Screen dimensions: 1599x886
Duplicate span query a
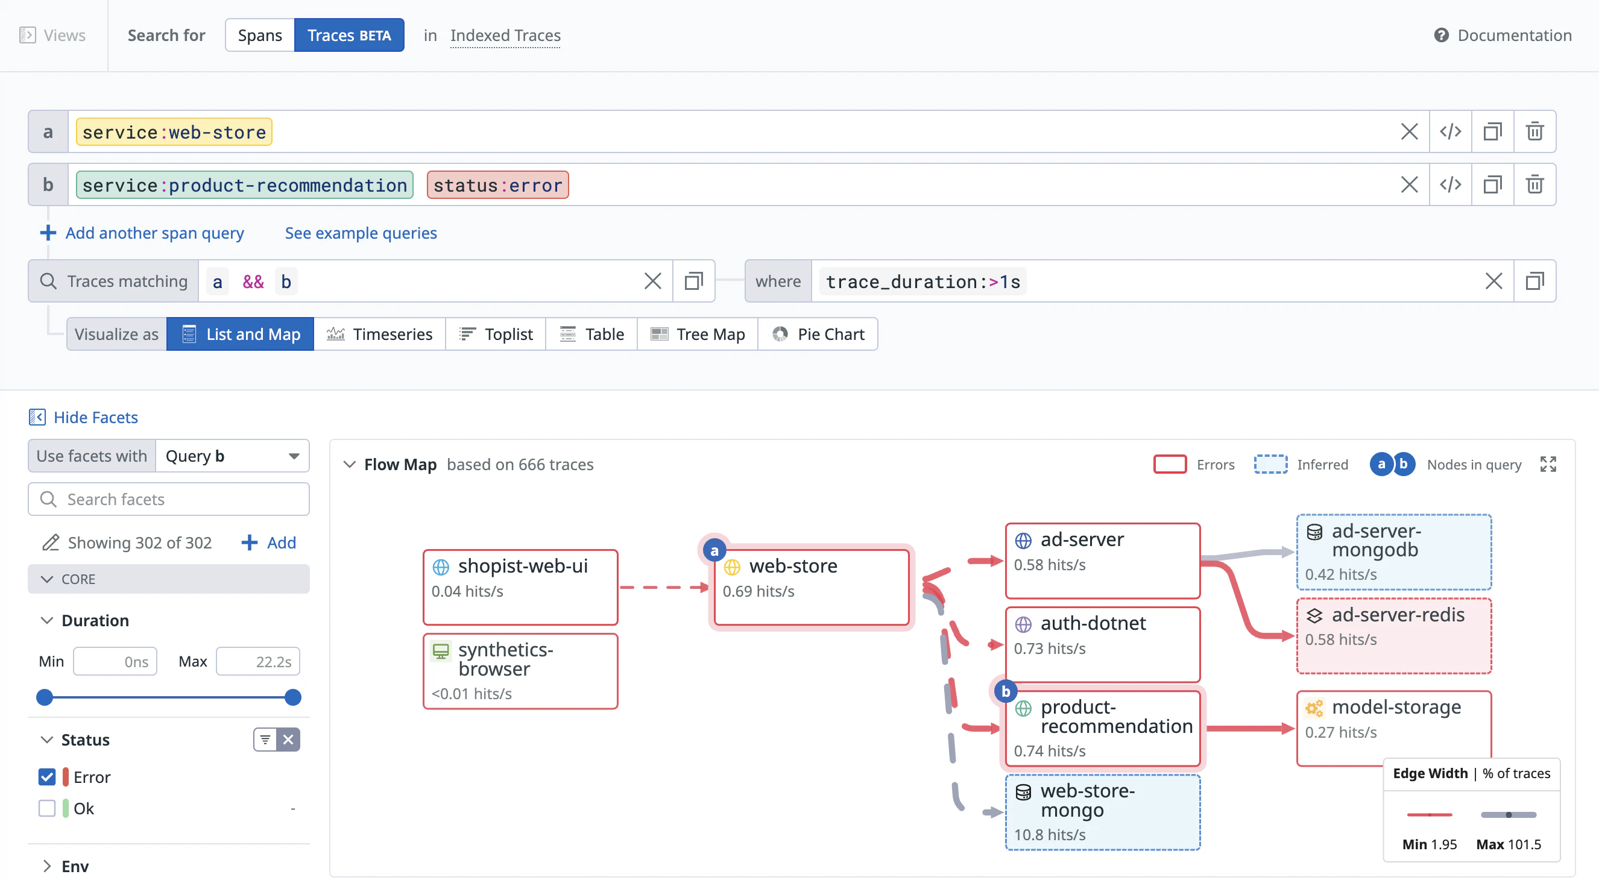coord(1492,131)
